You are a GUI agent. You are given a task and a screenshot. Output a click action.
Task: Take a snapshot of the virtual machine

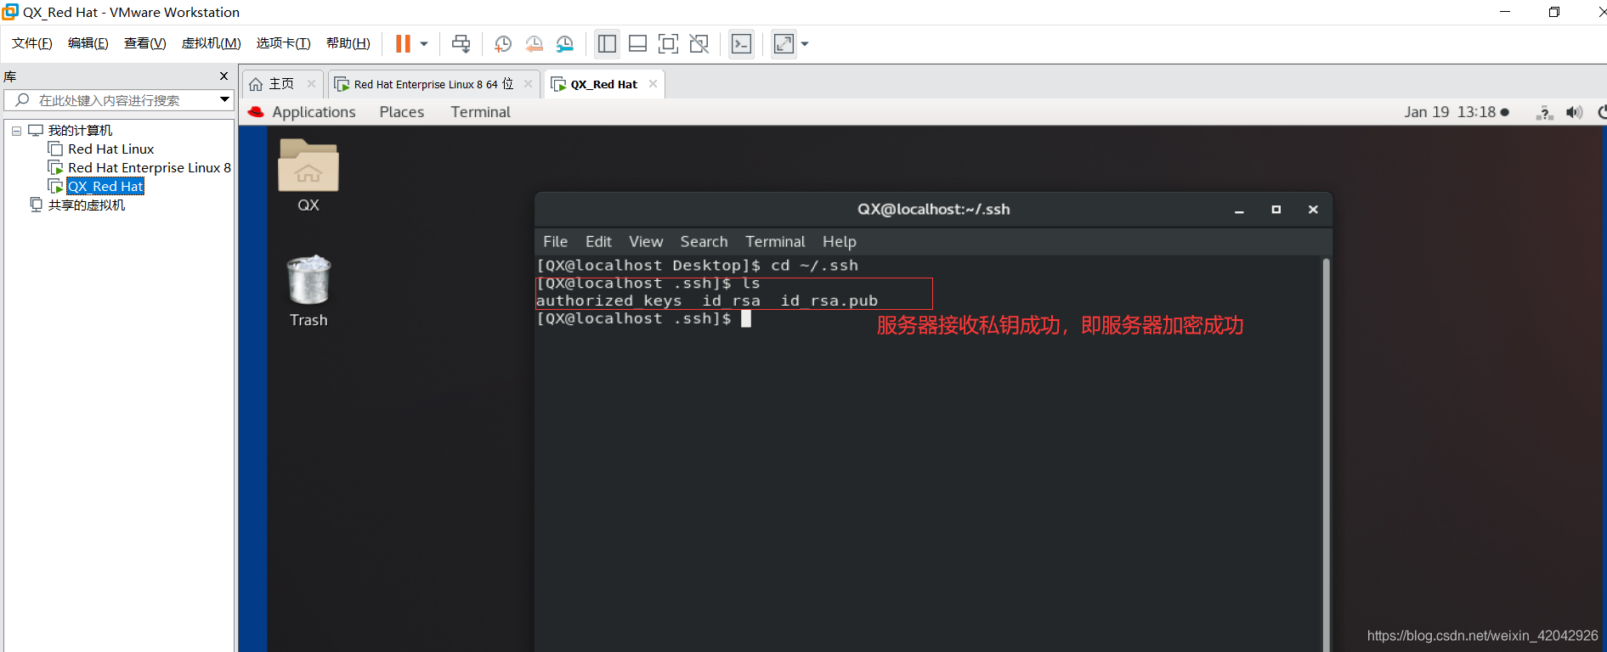(502, 43)
